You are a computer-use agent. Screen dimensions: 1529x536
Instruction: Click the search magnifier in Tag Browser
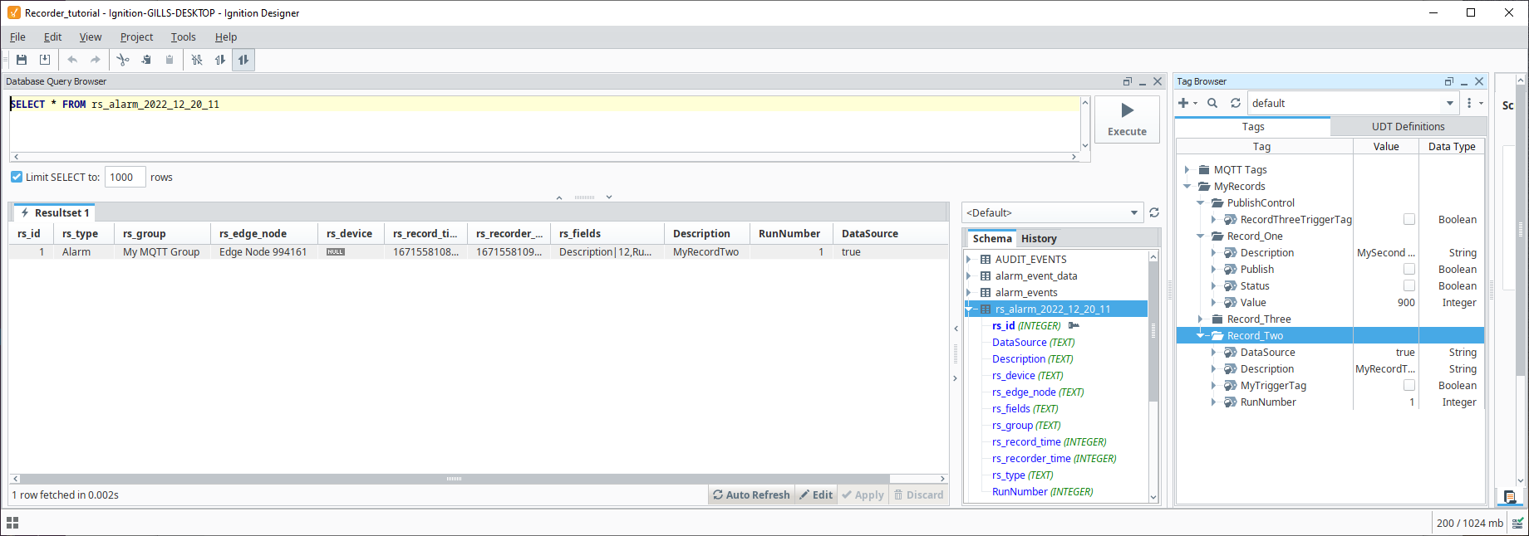coord(1212,103)
